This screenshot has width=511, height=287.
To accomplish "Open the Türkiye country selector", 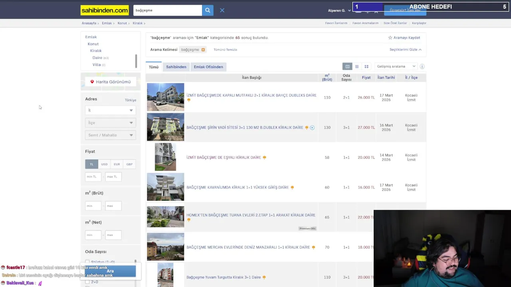I will [130, 100].
